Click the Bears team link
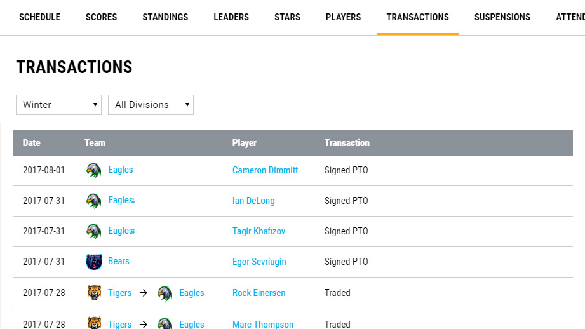Viewport: 585px width, 329px height. coord(119,261)
